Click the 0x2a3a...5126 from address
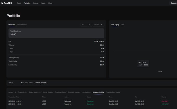177x109 pixels. click(x=113, y=104)
